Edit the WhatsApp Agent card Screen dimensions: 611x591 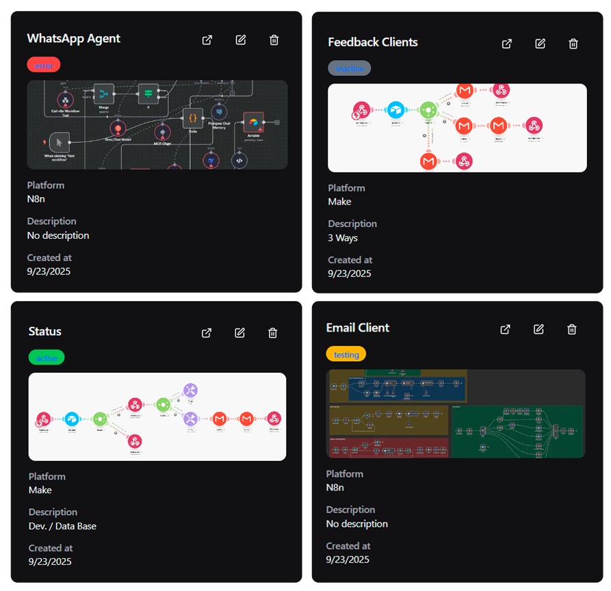pos(241,40)
